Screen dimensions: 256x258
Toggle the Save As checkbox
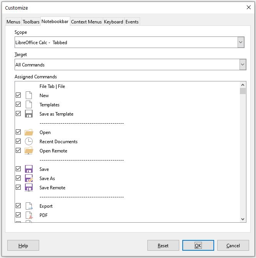pyautogui.click(x=18, y=178)
